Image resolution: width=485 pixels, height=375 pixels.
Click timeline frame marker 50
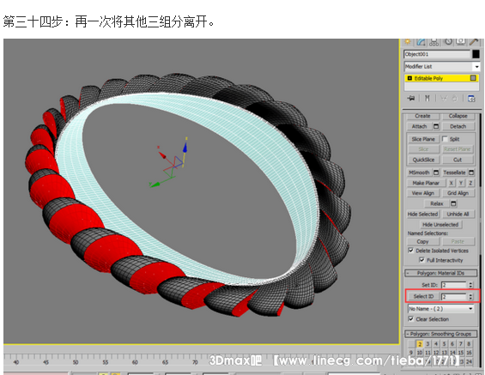click(76, 362)
